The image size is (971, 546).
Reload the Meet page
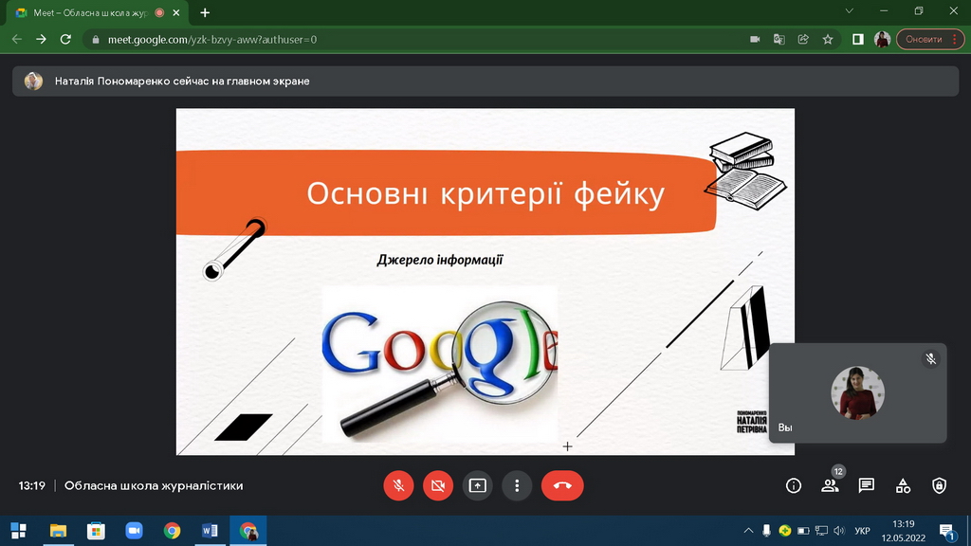coord(65,40)
